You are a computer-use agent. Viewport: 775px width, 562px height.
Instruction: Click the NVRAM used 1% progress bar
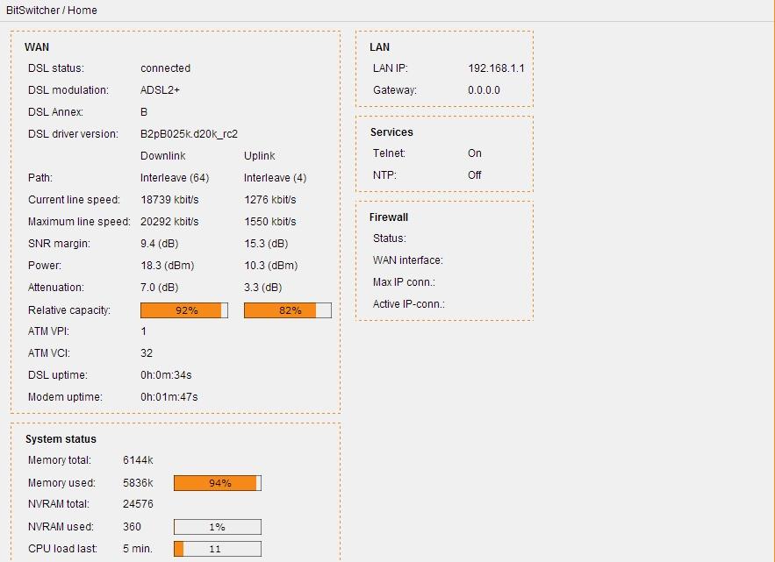(x=218, y=527)
